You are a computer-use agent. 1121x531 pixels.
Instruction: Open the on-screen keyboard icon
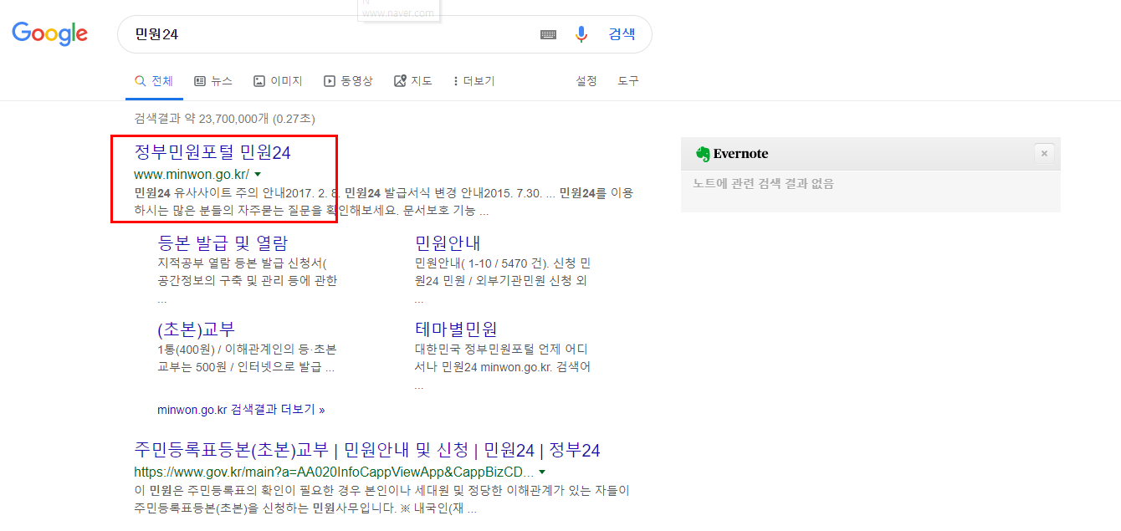548,34
